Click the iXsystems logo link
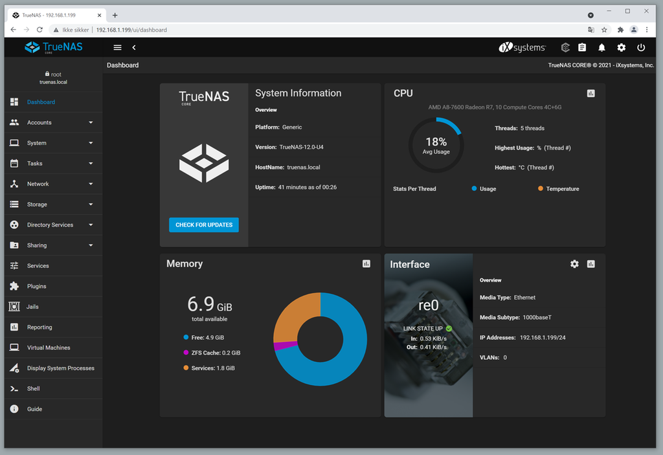This screenshot has width=663, height=455. point(522,47)
